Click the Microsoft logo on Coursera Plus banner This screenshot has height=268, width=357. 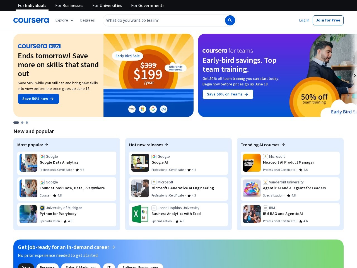tap(143, 109)
